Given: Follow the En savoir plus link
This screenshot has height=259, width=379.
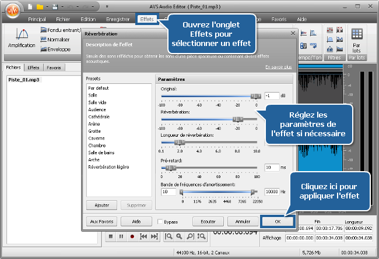Looking at the screenshot, I should click(278, 68).
